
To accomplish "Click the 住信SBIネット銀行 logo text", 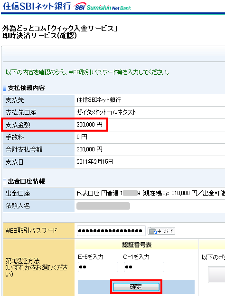I will pyautogui.click(x=37, y=6).
